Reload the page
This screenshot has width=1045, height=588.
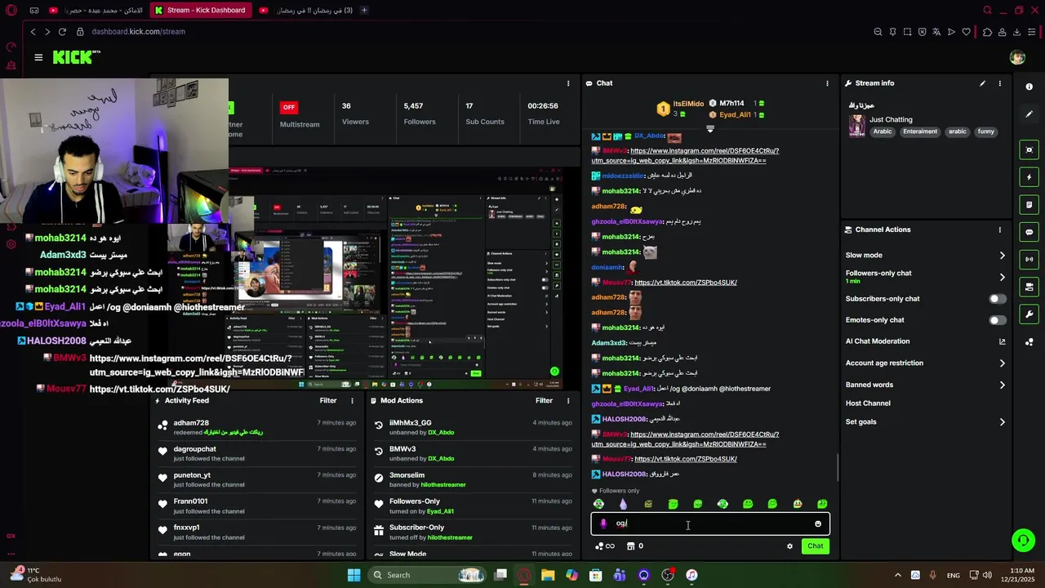[x=63, y=32]
